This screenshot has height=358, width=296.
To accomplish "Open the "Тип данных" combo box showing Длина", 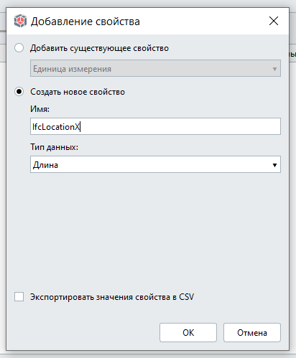I will coord(155,164).
